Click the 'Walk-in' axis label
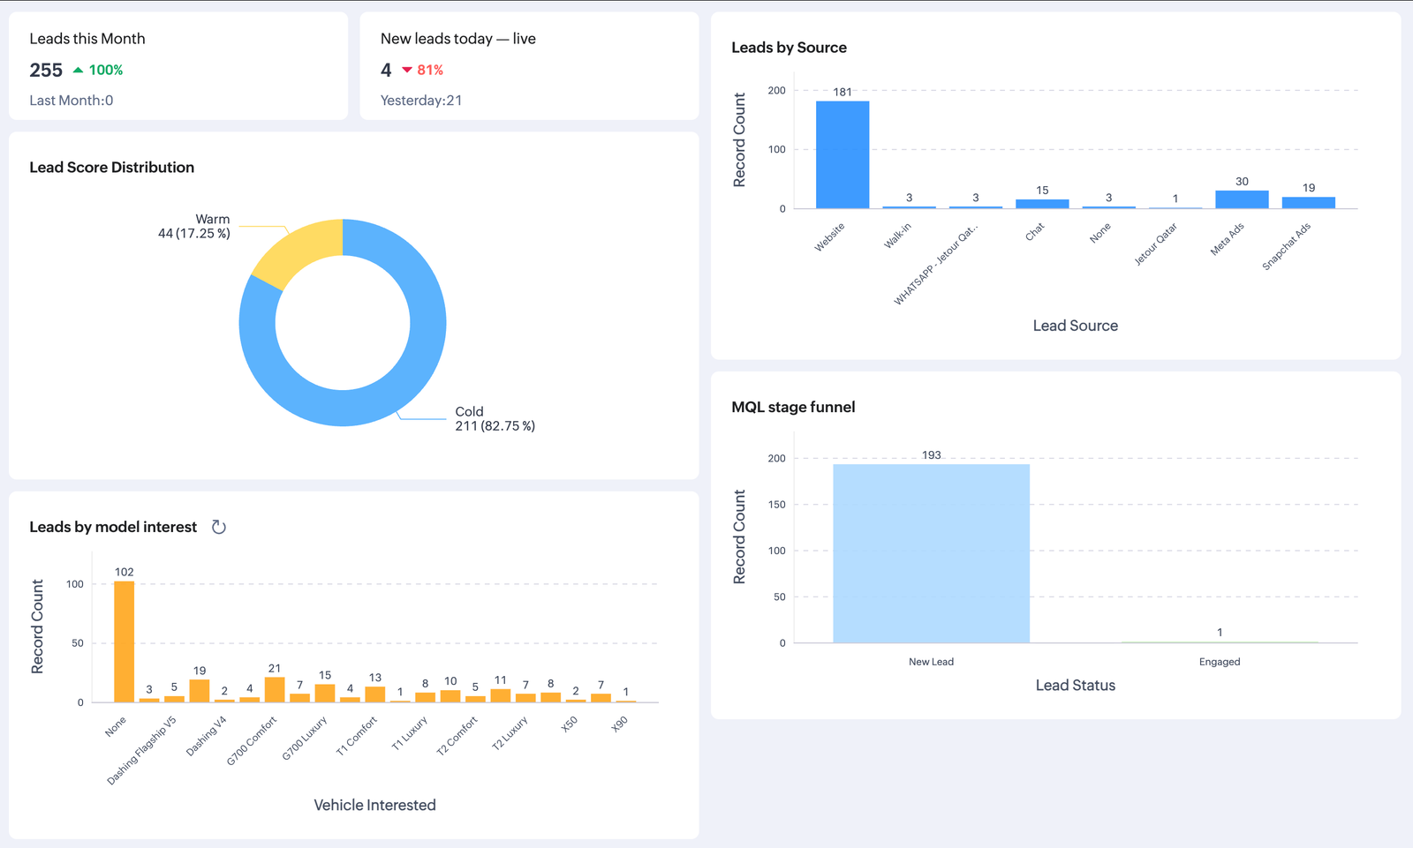The width and height of the screenshot is (1413, 848). pos(897,235)
